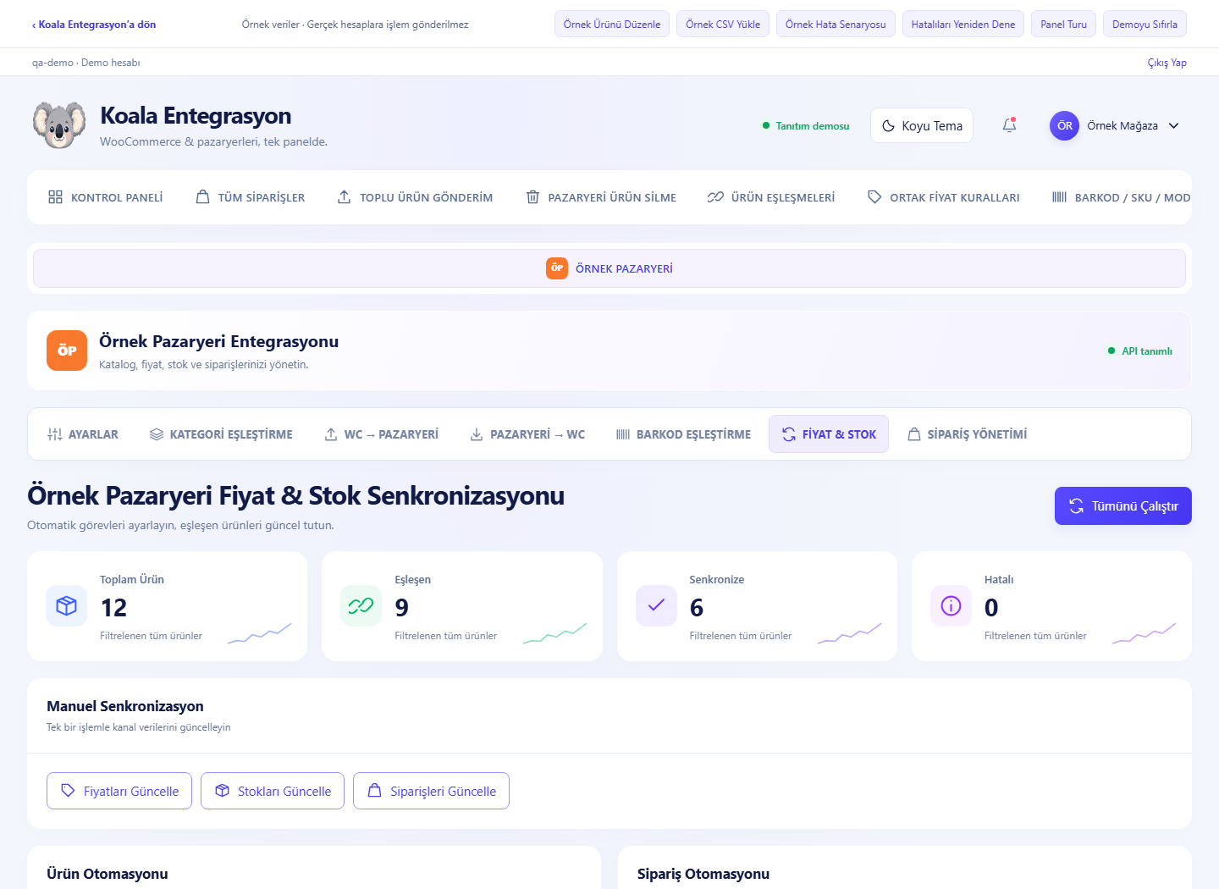Click the orange ÖP marketplace badge in header card
This screenshot has height=889, width=1219.
(x=67, y=351)
